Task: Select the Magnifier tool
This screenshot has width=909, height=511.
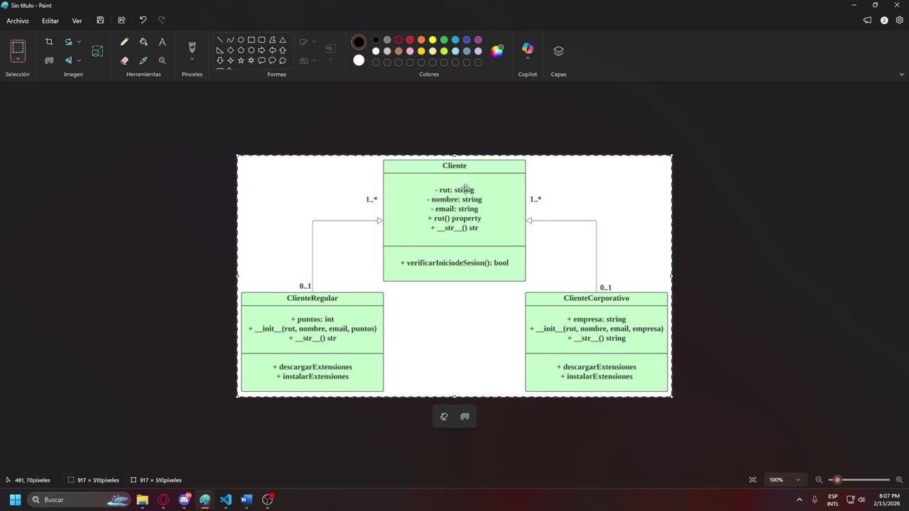Action: (x=162, y=61)
